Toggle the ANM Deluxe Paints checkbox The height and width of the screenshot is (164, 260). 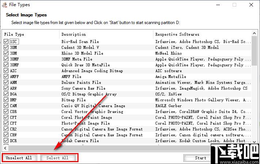coord(6,82)
